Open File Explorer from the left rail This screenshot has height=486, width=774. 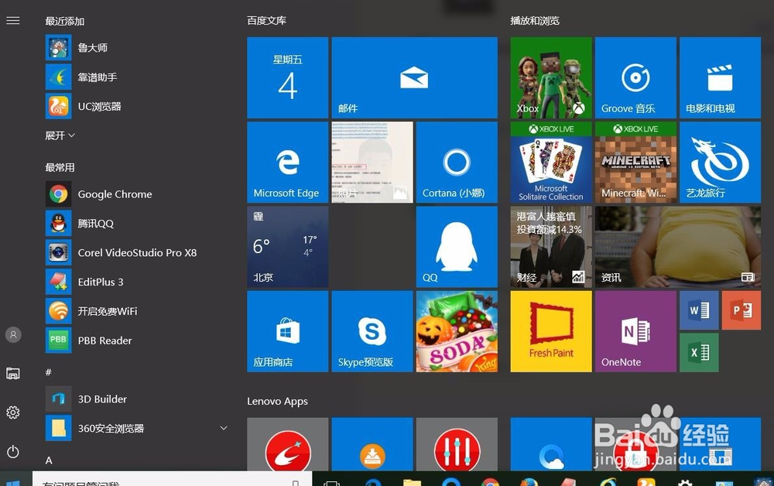tap(13, 374)
